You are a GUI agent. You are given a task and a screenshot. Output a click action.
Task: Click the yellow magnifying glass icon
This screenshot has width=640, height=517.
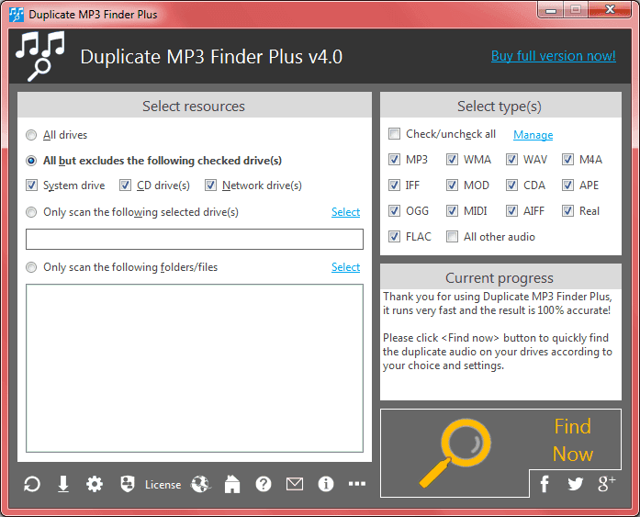coord(455,453)
